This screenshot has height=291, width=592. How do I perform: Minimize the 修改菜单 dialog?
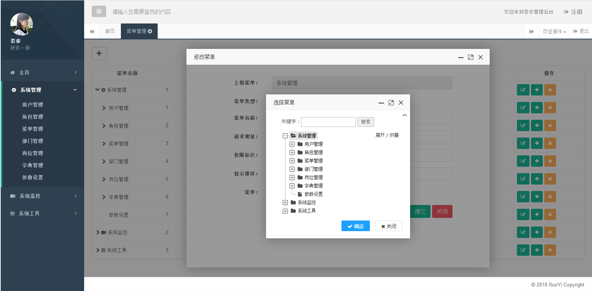(461, 58)
